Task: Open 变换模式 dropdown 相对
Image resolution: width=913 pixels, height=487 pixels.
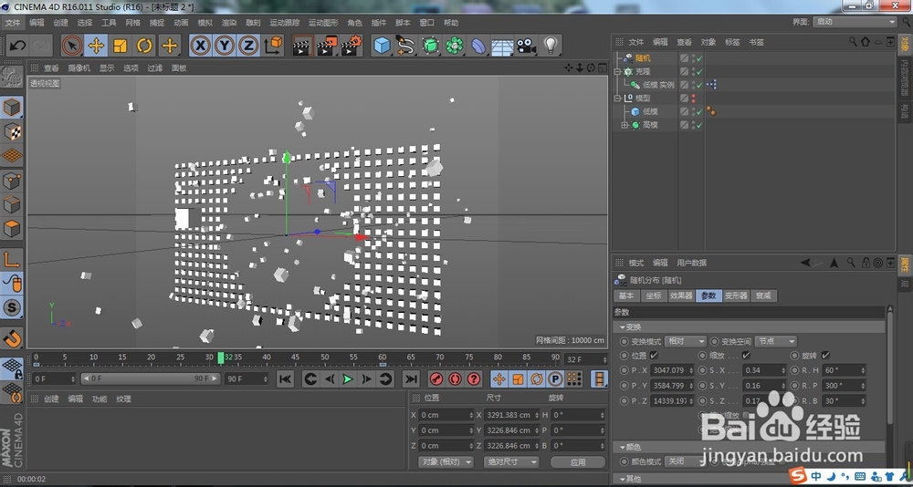Action: click(x=686, y=342)
